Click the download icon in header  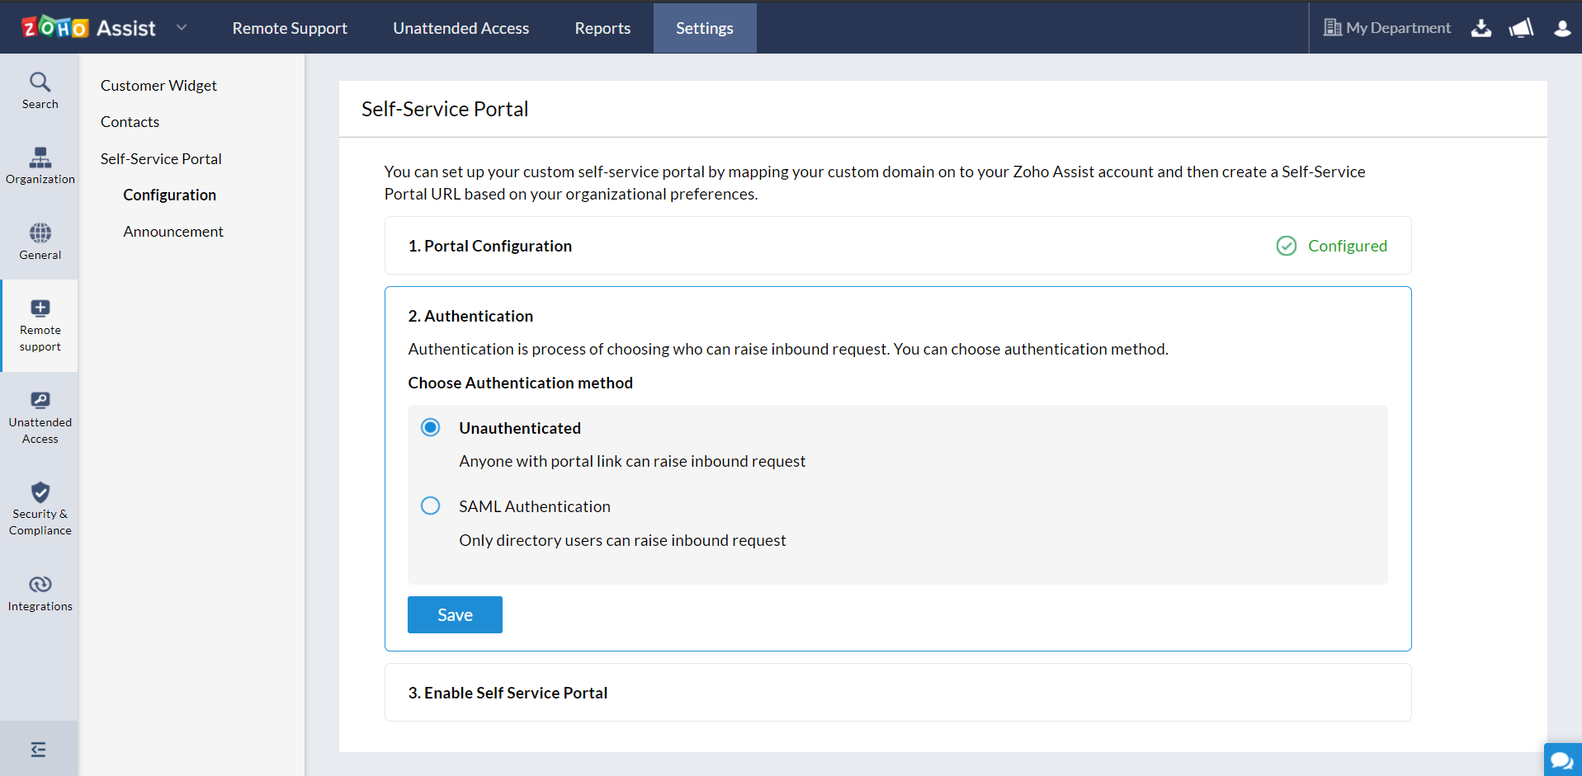[1481, 28]
